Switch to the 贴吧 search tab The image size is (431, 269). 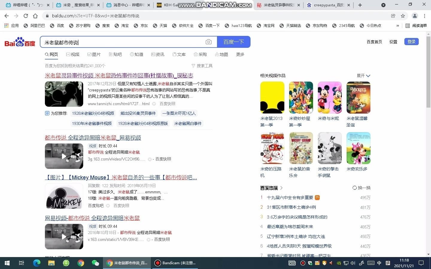115,54
